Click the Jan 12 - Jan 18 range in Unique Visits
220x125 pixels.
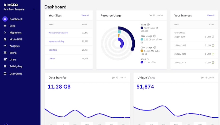click(208, 78)
